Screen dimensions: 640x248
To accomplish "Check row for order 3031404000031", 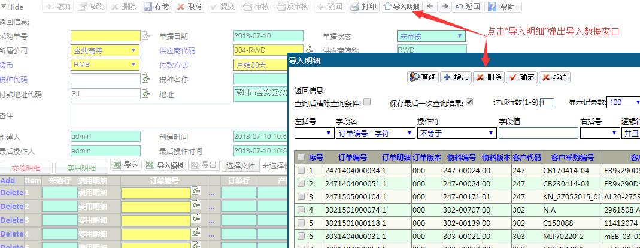I will tap(301, 236).
